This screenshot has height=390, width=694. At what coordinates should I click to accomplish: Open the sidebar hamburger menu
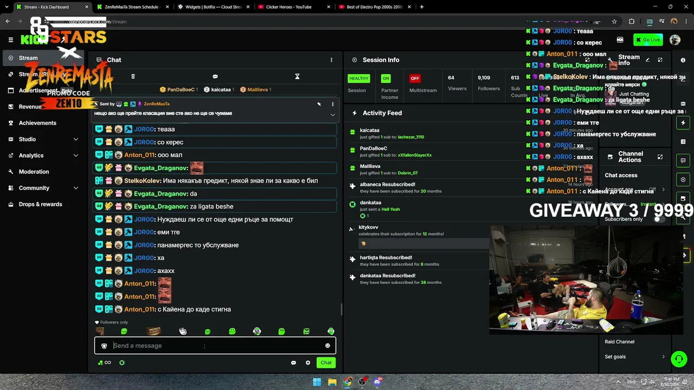click(10, 40)
